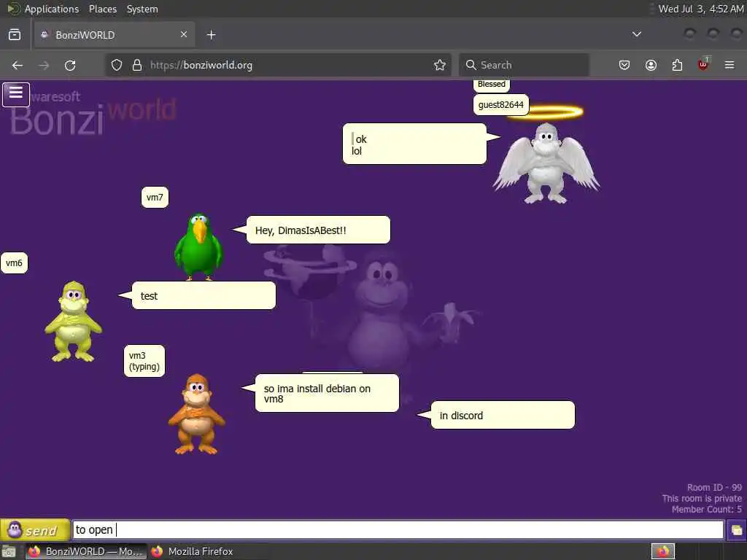Open the BonziWORLD hamburger menu
747x560 pixels.
pos(16,94)
